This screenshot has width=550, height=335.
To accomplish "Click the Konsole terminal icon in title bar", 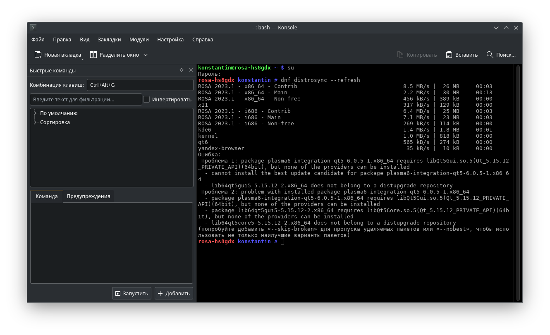I will 33,28.
